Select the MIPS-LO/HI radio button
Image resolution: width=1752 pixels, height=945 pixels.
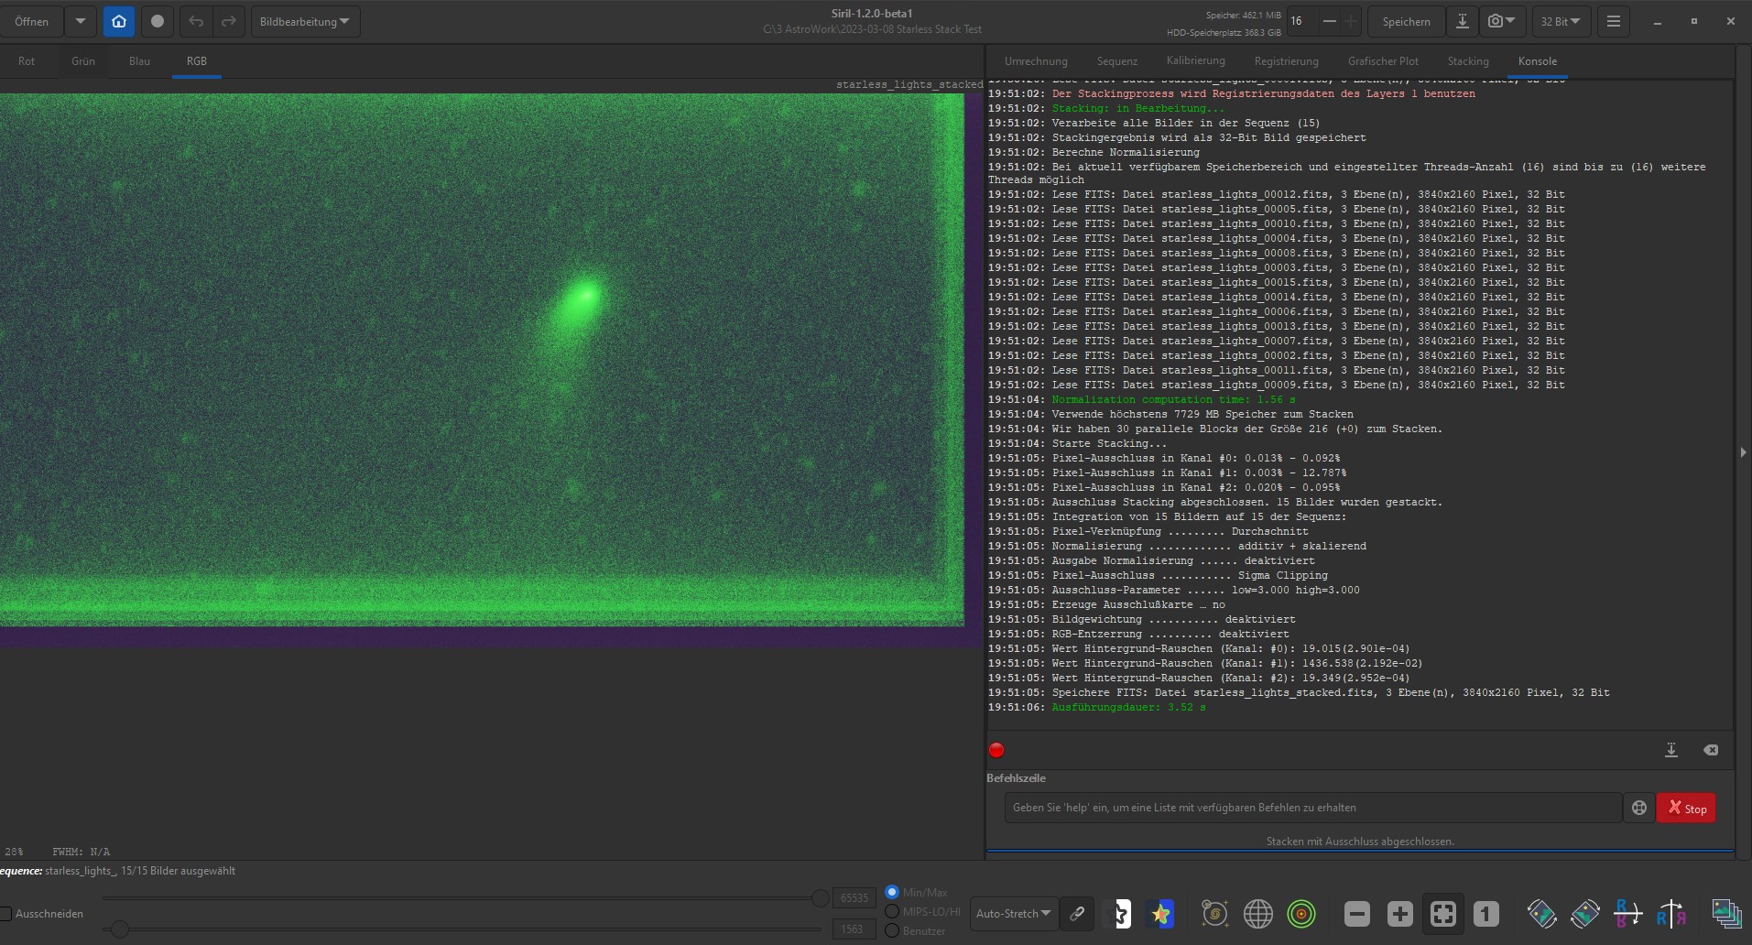(892, 911)
